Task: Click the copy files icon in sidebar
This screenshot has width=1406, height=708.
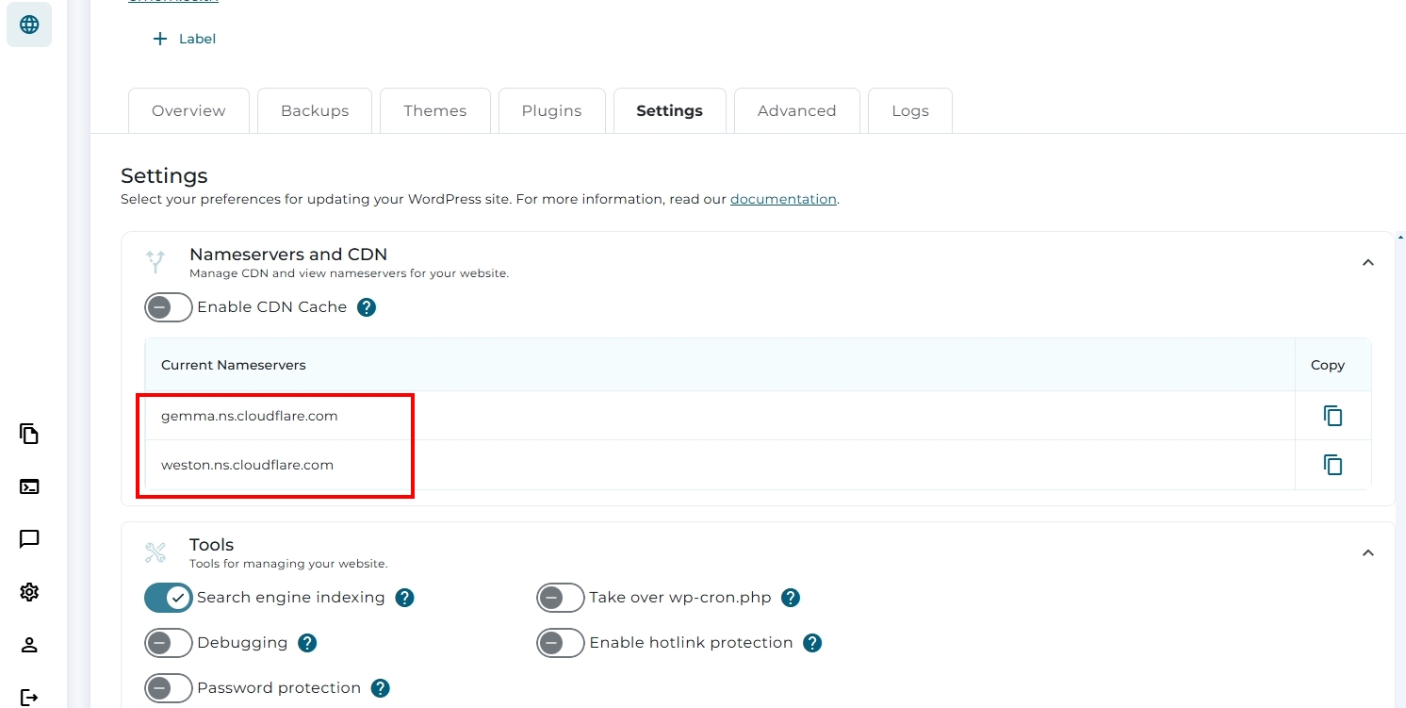Action: (x=29, y=434)
